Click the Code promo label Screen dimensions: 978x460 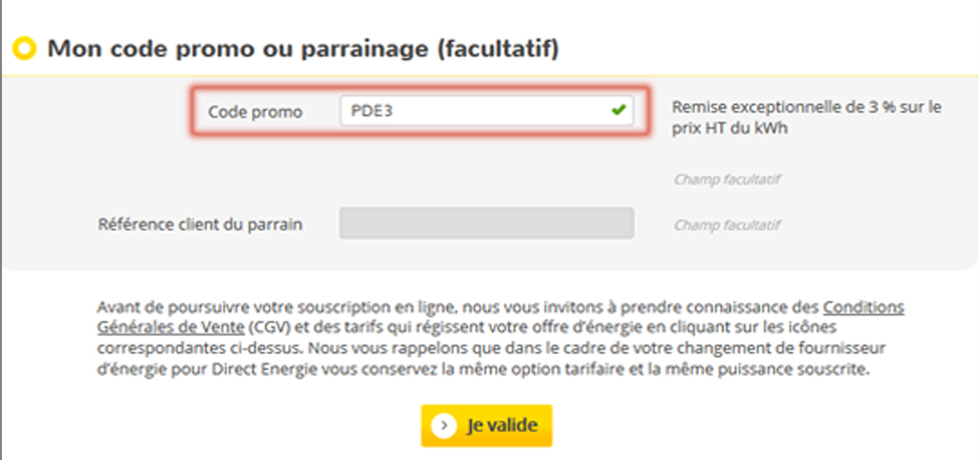pos(255,113)
